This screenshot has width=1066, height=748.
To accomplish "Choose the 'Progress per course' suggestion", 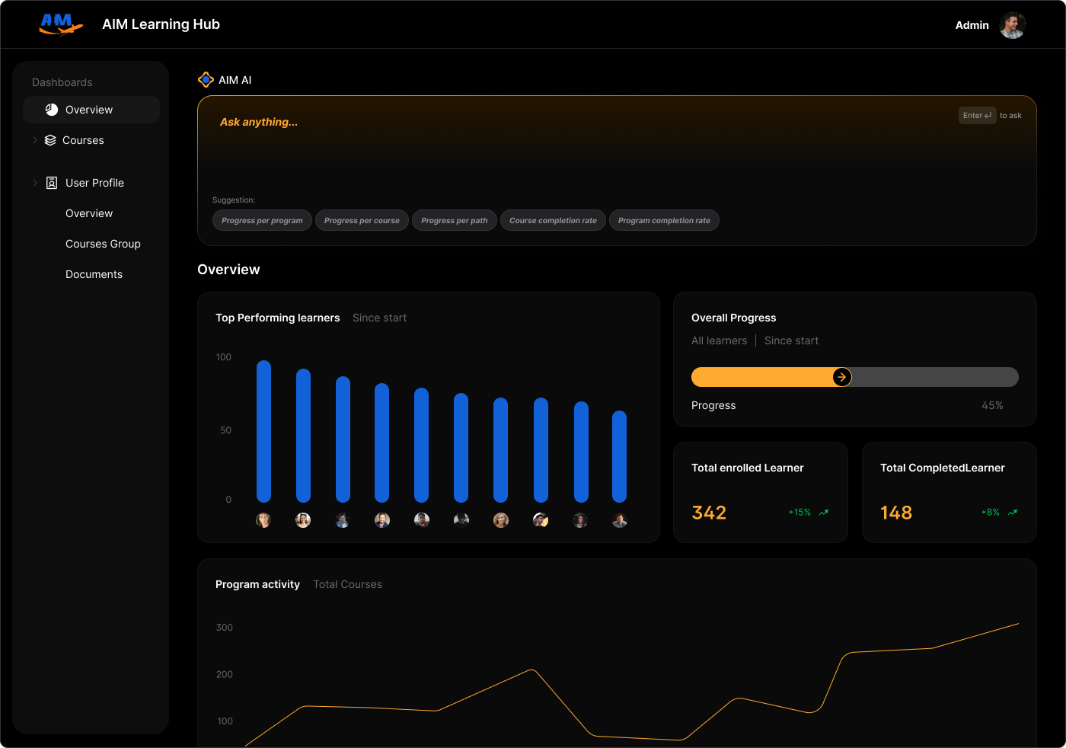I will coord(362,220).
